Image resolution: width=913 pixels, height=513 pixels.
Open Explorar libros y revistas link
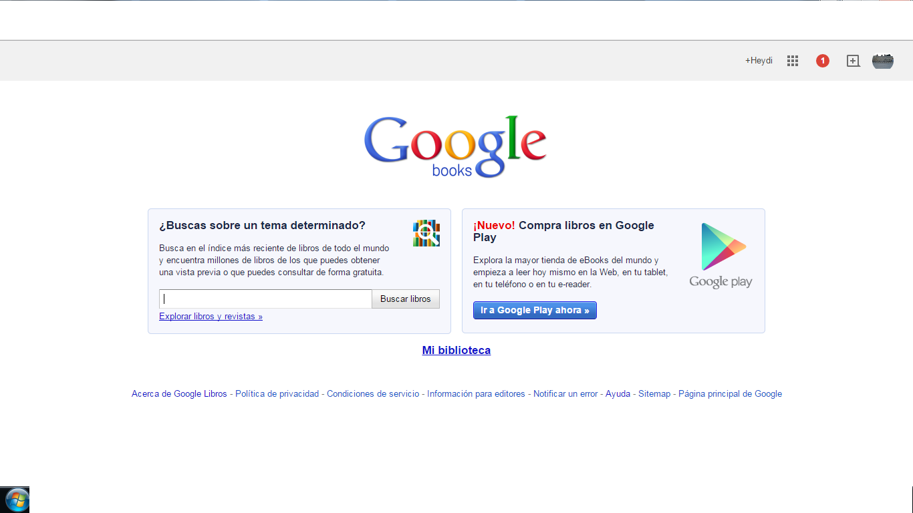pyautogui.click(x=211, y=317)
